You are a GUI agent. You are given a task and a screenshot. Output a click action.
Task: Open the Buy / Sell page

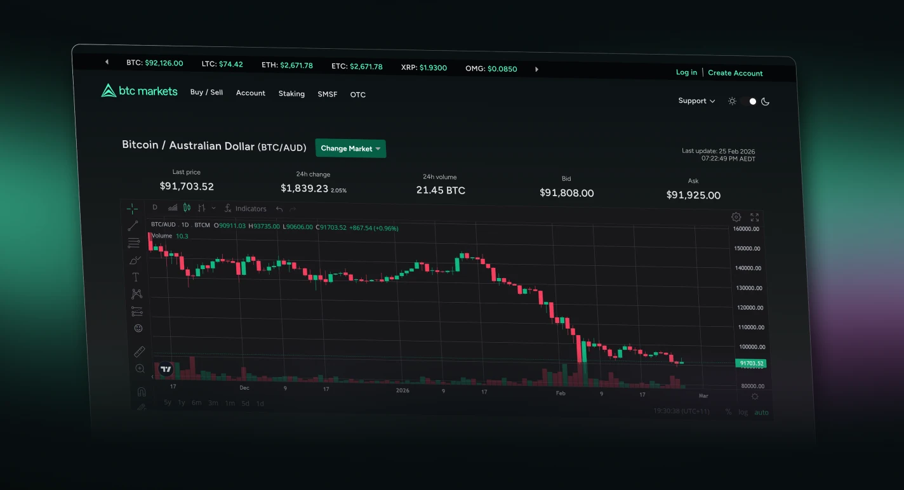(x=206, y=92)
